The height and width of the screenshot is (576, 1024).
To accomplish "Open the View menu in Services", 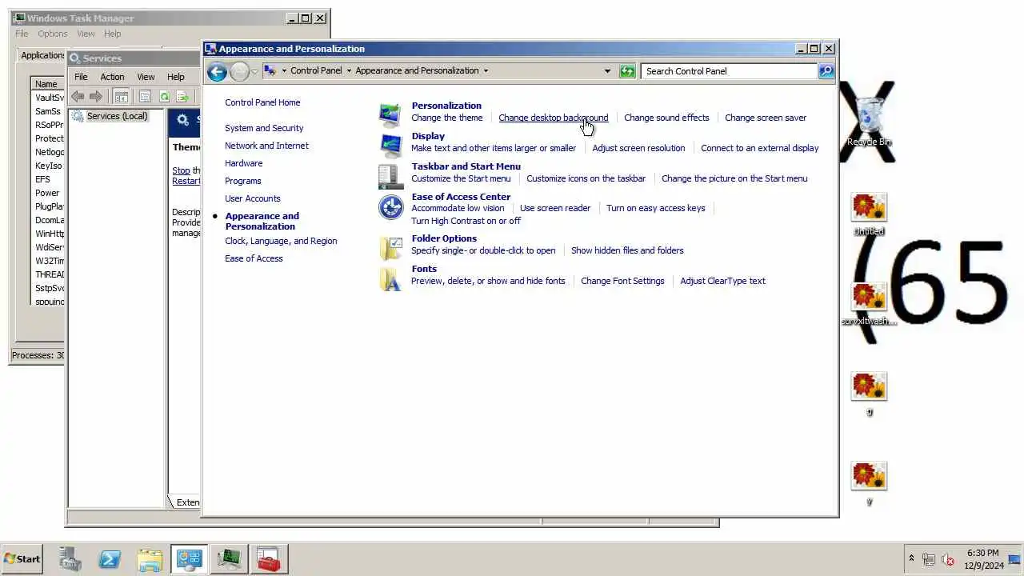I will pyautogui.click(x=146, y=77).
